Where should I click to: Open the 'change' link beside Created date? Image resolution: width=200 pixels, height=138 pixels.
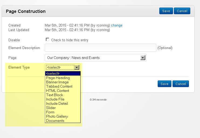(x=117, y=25)
